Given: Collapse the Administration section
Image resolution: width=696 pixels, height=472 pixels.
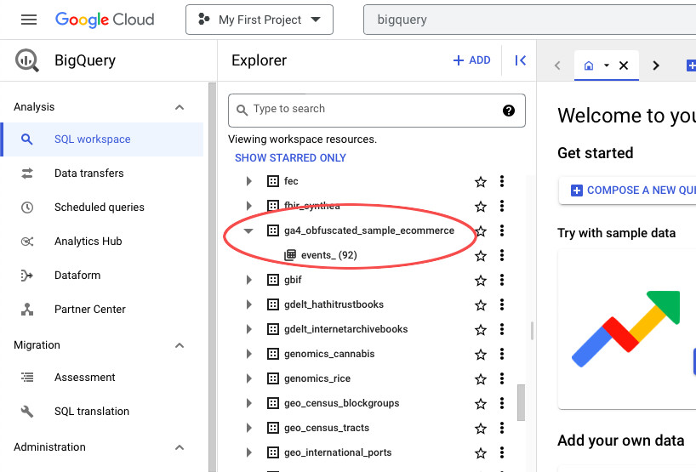Looking at the screenshot, I should pyautogui.click(x=180, y=447).
